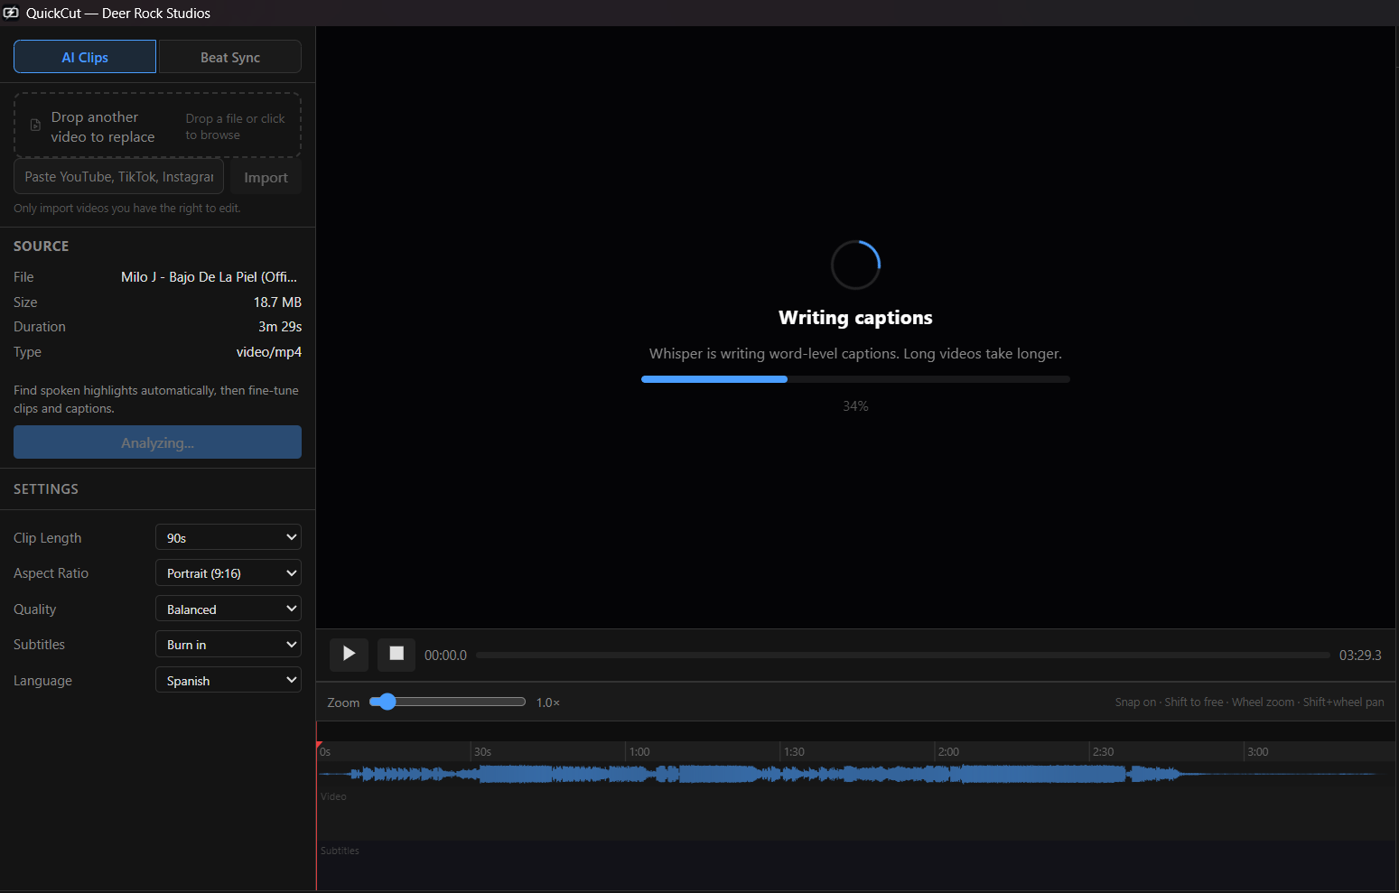This screenshot has height=893, width=1399.
Task: Click the playback seek bar
Action: [903, 656]
